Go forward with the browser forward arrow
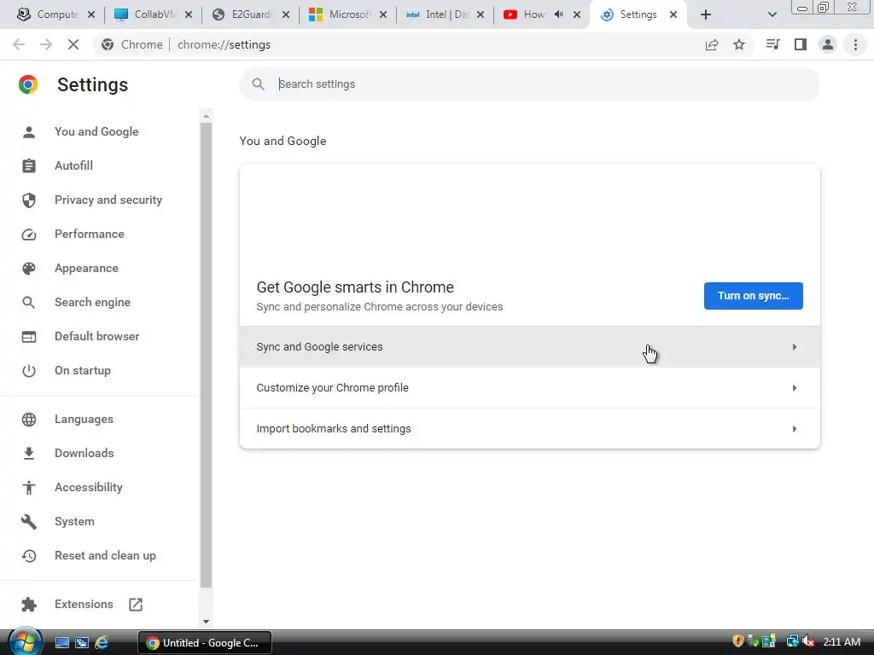 [46, 44]
